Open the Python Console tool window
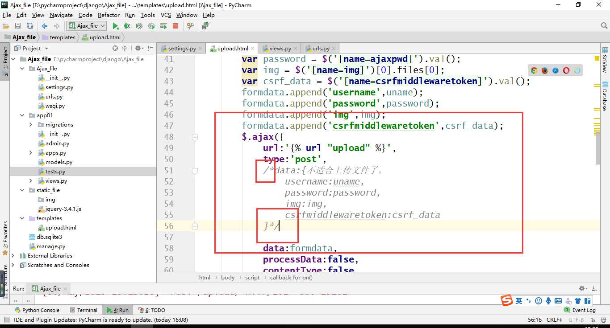The width and height of the screenshot is (610, 328). click(37, 310)
